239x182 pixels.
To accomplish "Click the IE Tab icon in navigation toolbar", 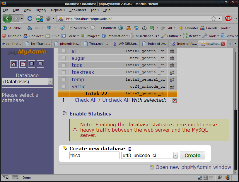I will tap(40, 19).
